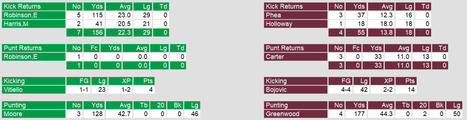
Task: Select punter Greenwood's name
Action: 283,114
